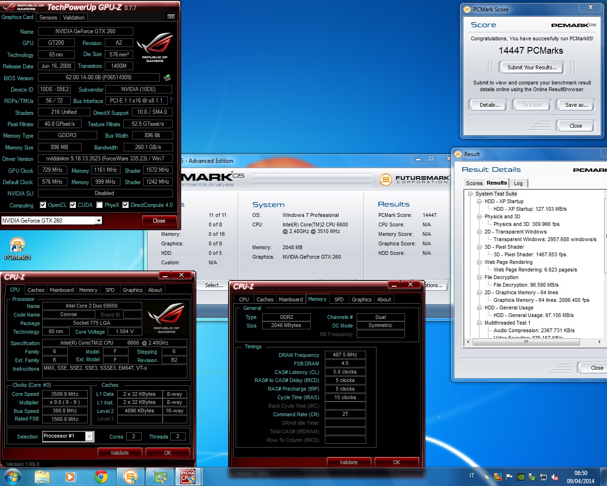Collapse the System Test Suite tree node
The image size is (607, 486).
click(x=470, y=194)
